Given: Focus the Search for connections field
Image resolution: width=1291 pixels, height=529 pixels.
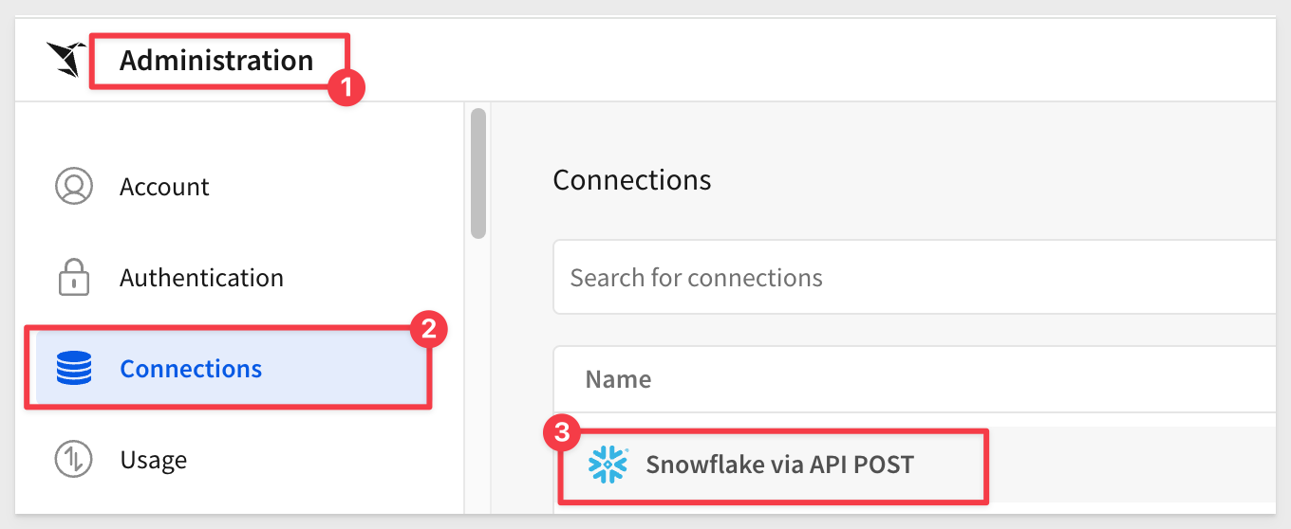Looking at the screenshot, I should coord(914,278).
